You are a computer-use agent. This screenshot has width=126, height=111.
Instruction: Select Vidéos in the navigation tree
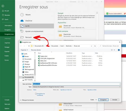(x=26, y=72)
